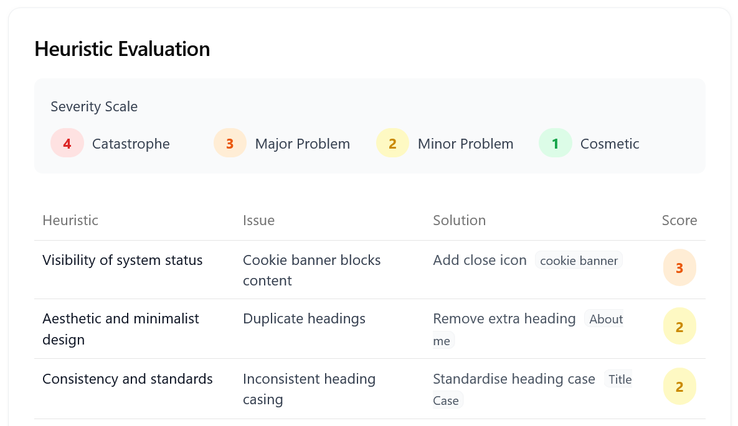Click the Solution column header
The image size is (738, 426).
tap(459, 220)
